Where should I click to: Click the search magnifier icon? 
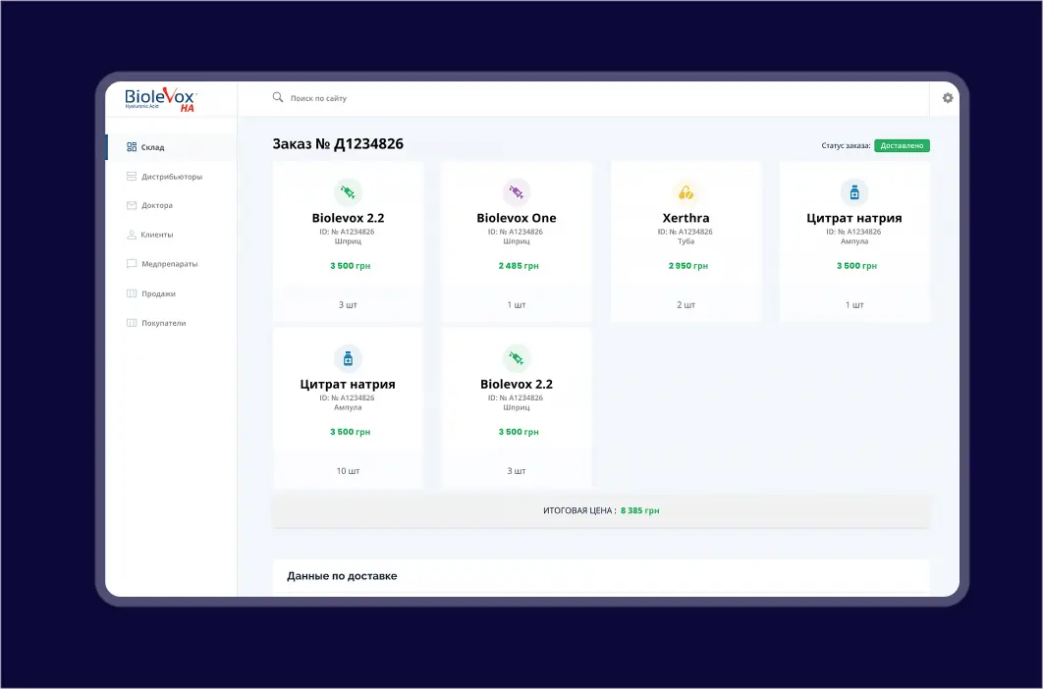click(x=278, y=98)
